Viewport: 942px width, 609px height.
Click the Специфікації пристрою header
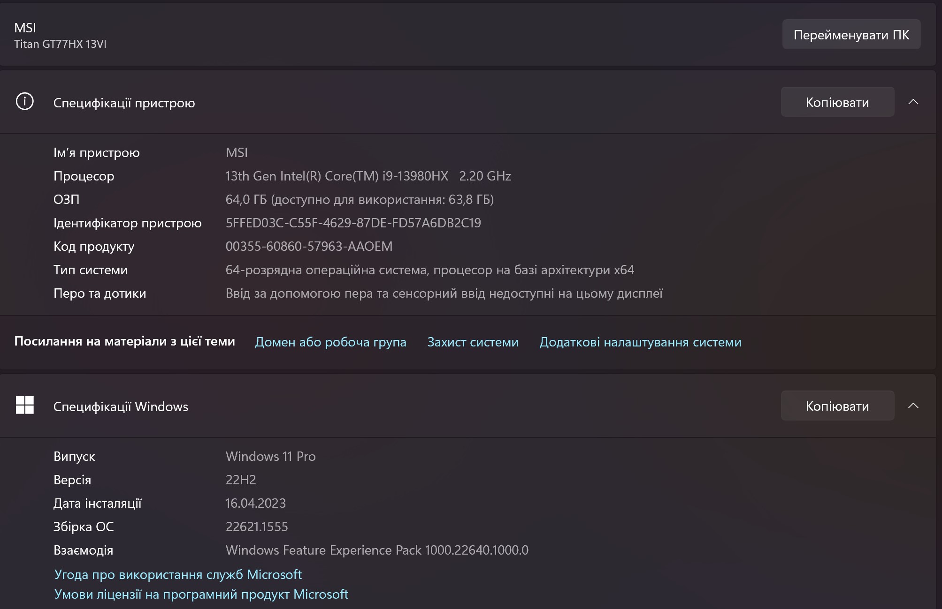124,103
